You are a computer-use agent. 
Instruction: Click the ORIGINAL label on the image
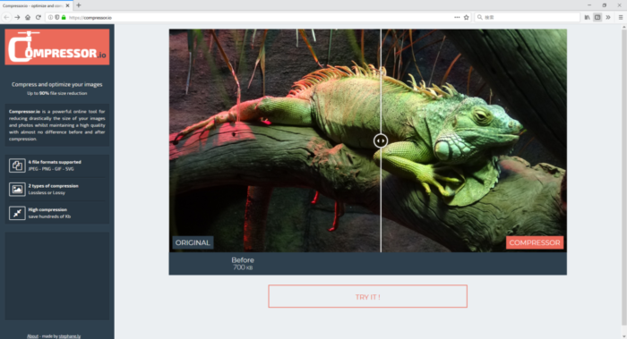tap(193, 242)
